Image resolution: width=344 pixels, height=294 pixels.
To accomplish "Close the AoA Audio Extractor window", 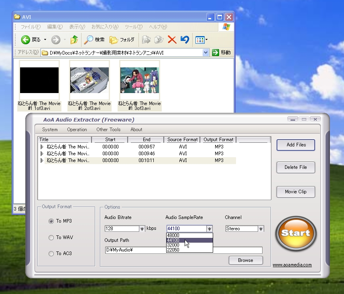I will [315, 119].
